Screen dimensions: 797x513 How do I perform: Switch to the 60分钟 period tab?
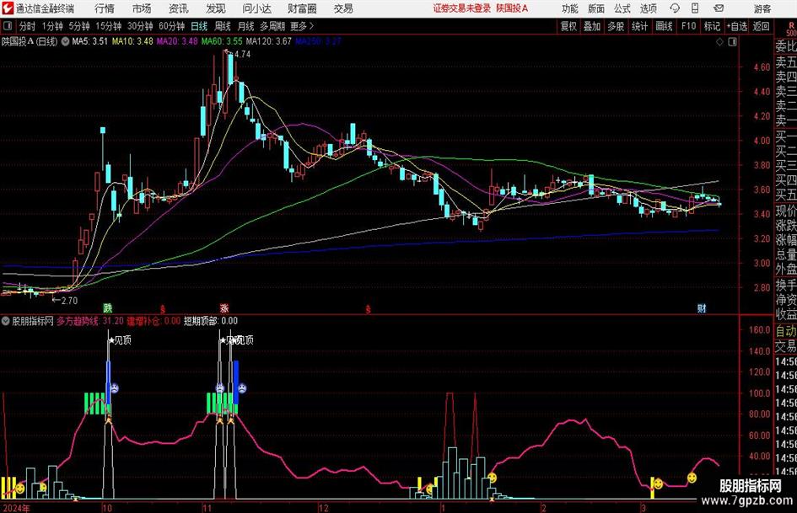171,26
